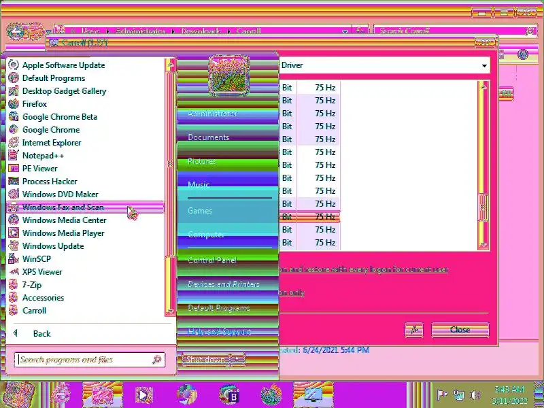
Task: Expand the Accessories folder
Action: (85, 298)
